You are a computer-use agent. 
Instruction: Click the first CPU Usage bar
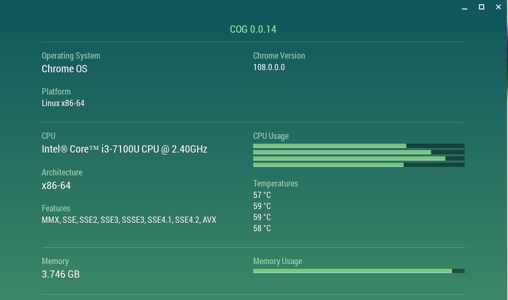coord(358,146)
